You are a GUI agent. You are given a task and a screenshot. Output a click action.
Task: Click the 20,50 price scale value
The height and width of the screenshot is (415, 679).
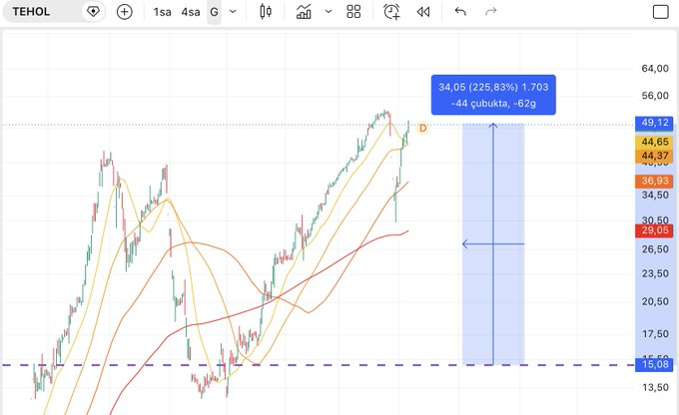(655, 301)
